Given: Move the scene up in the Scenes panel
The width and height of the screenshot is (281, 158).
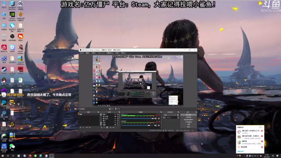Looking at the screenshot, I should (x=87, y=127).
